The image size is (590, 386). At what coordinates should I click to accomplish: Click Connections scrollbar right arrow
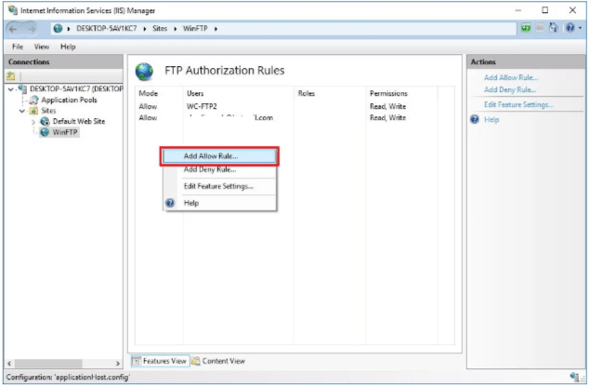pos(118,364)
